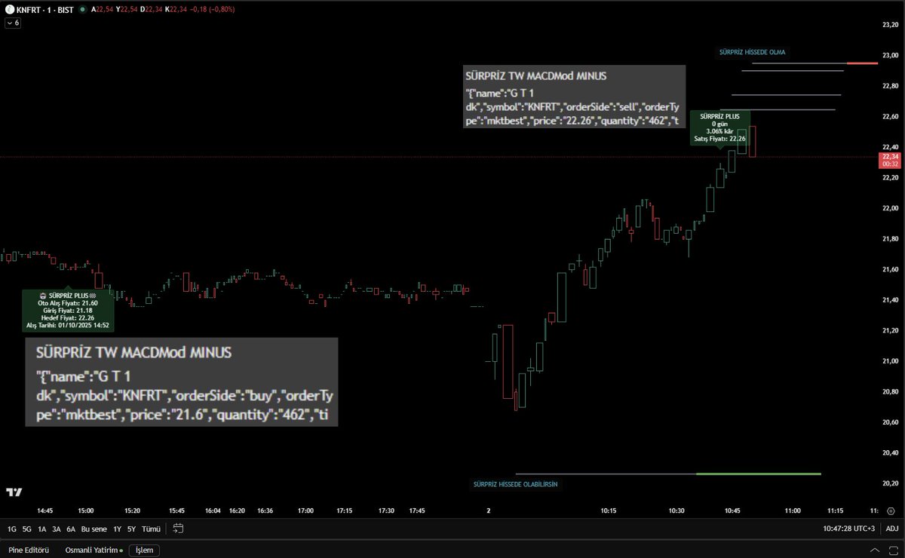Click the 20,20 price axis label

click(890, 483)
